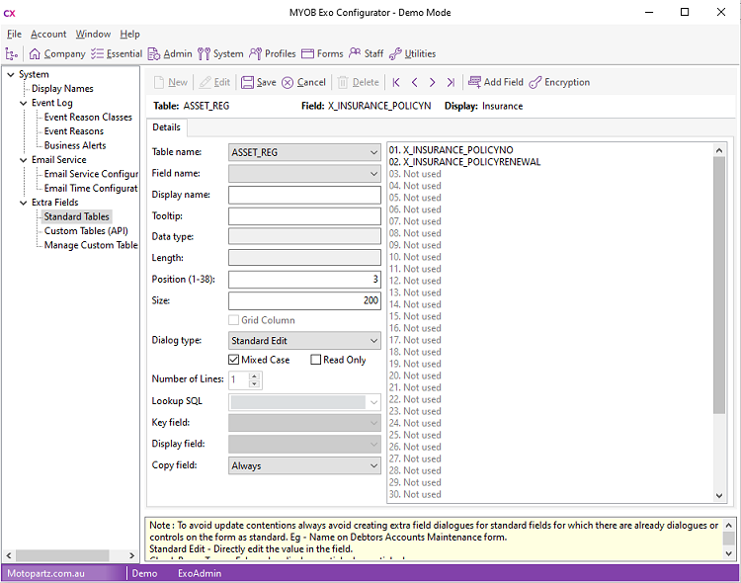The height and width of the screenshot is (583, 741).
Task: Select the Details tab
Action: point(166,127)
